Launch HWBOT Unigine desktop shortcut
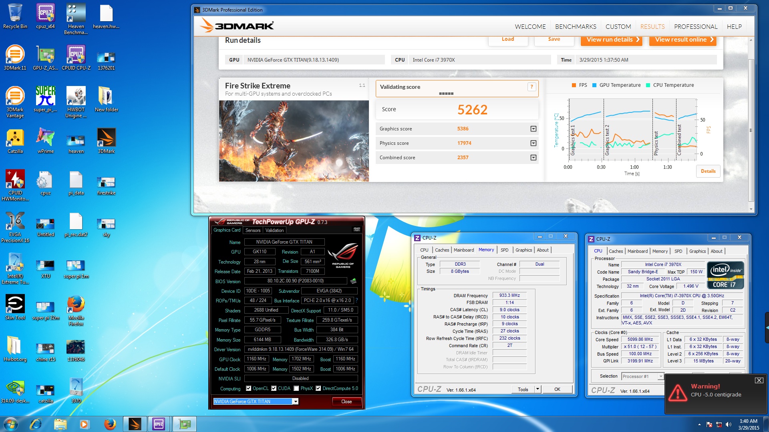 pyautogui.click(x=76, y=102)
